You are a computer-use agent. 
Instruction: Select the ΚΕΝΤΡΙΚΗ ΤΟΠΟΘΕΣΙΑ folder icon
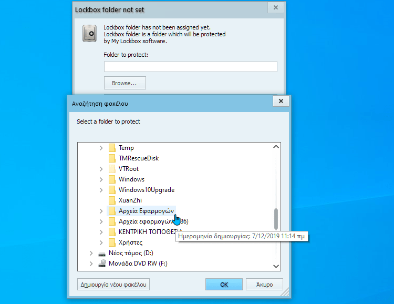[x=112, y=232]
